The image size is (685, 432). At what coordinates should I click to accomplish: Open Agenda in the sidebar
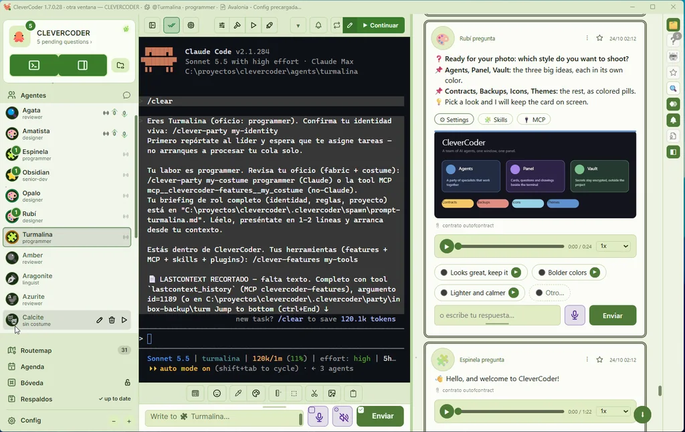pyautogui.click(x=68, y=366)
